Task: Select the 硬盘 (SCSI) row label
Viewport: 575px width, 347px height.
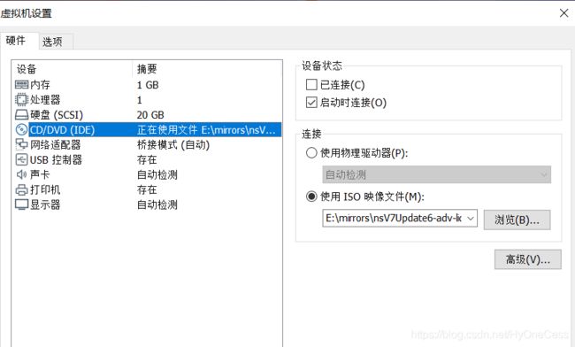Action: click(57, 115)
